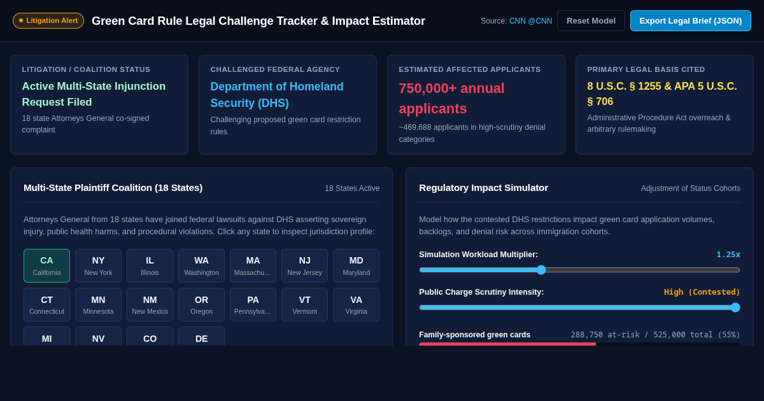This screenshot has width=764, height=401.
Task: Select the IL Illinois state tile
Action: (150, 265)
